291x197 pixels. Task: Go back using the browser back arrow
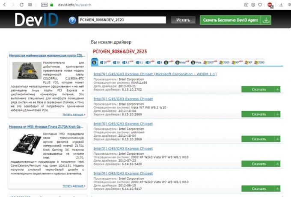4,5
